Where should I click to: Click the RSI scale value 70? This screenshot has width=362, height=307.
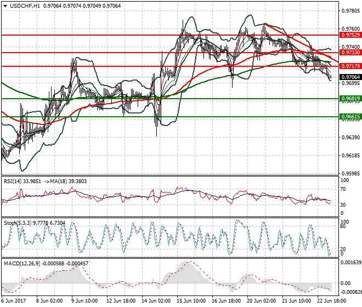point(343,189)
